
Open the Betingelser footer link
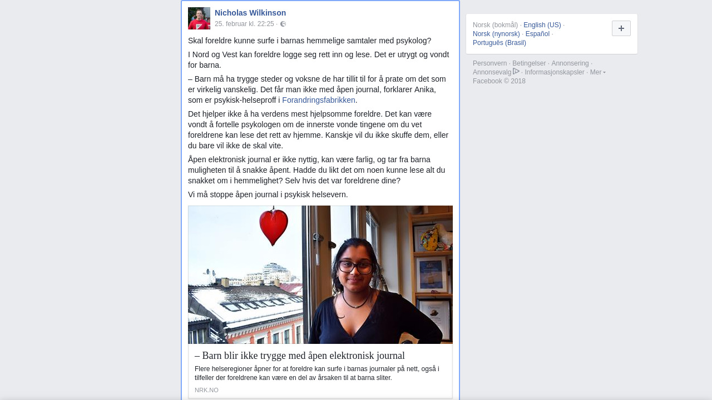coord(529,63)
